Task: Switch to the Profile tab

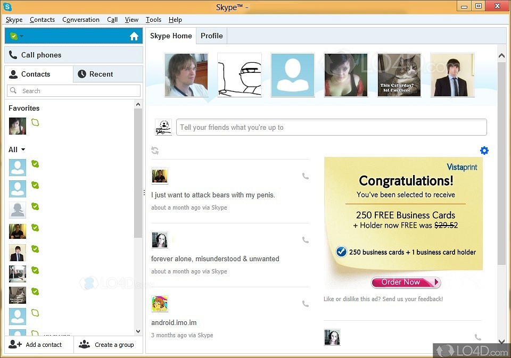Action: coord(211,36)
